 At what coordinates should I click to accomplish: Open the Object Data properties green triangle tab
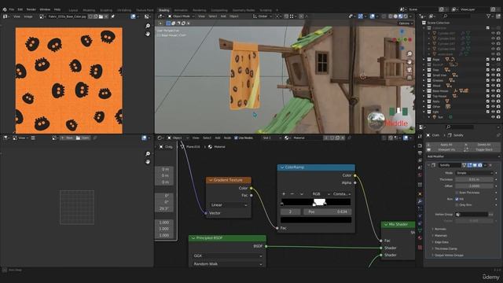pyautogui.click(x=420, y=230)
